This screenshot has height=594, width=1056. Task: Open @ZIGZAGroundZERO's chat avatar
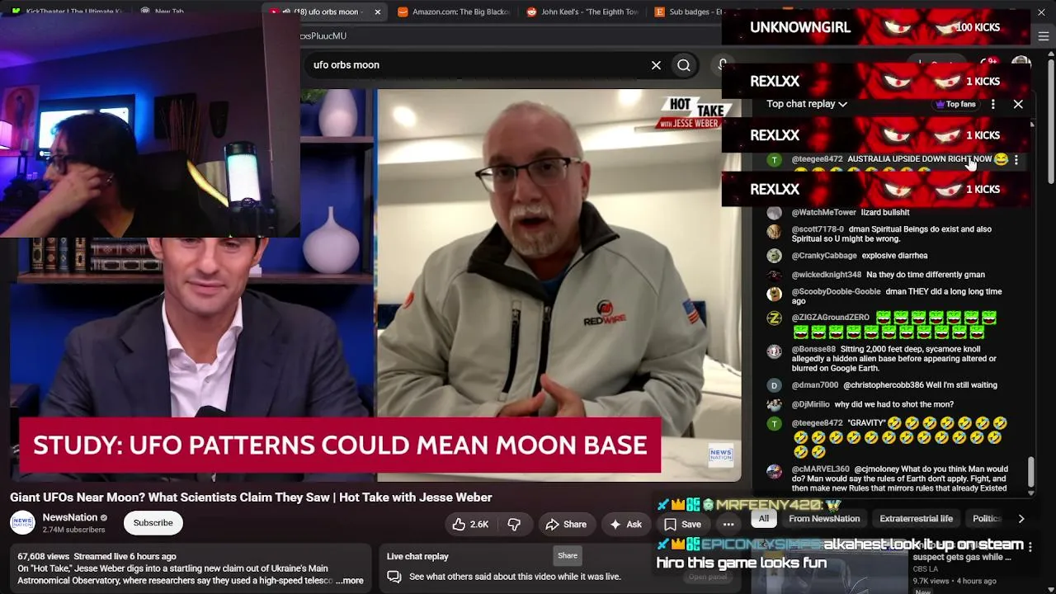pyautogui.click(x=774, y=318)
